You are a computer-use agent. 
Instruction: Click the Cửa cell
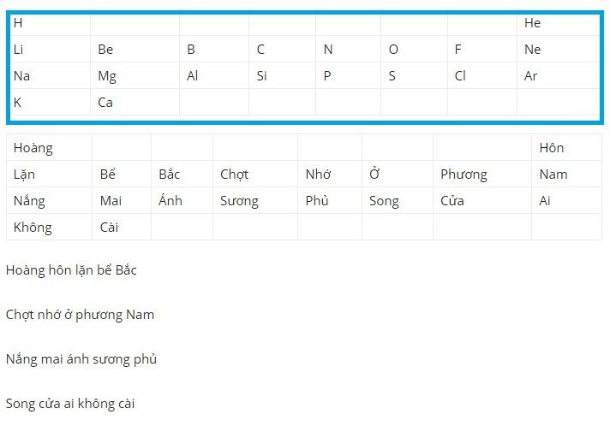[482, 200]
